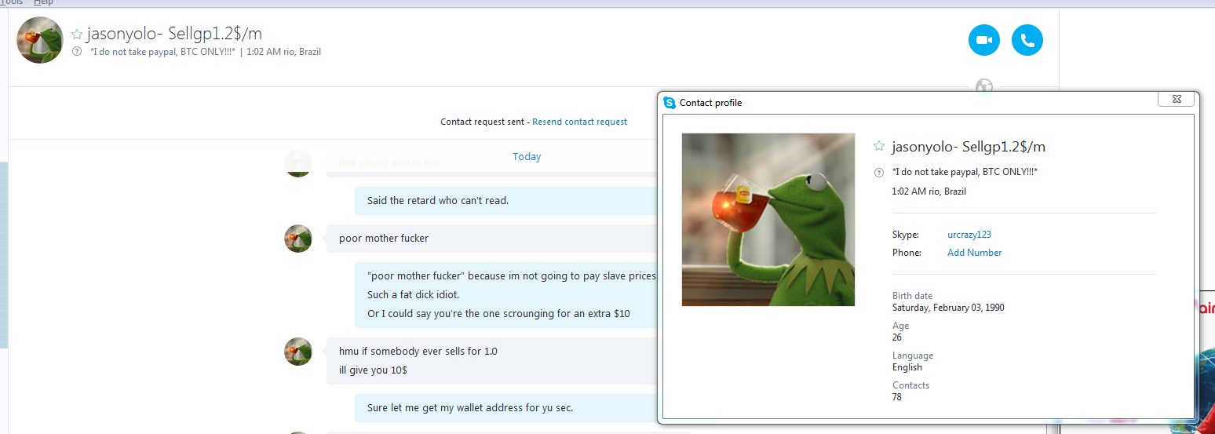Click the globe icon below the call buttons
This screenshot has height=434, width=1215.
pyautogui.click(x=984, y=85)
